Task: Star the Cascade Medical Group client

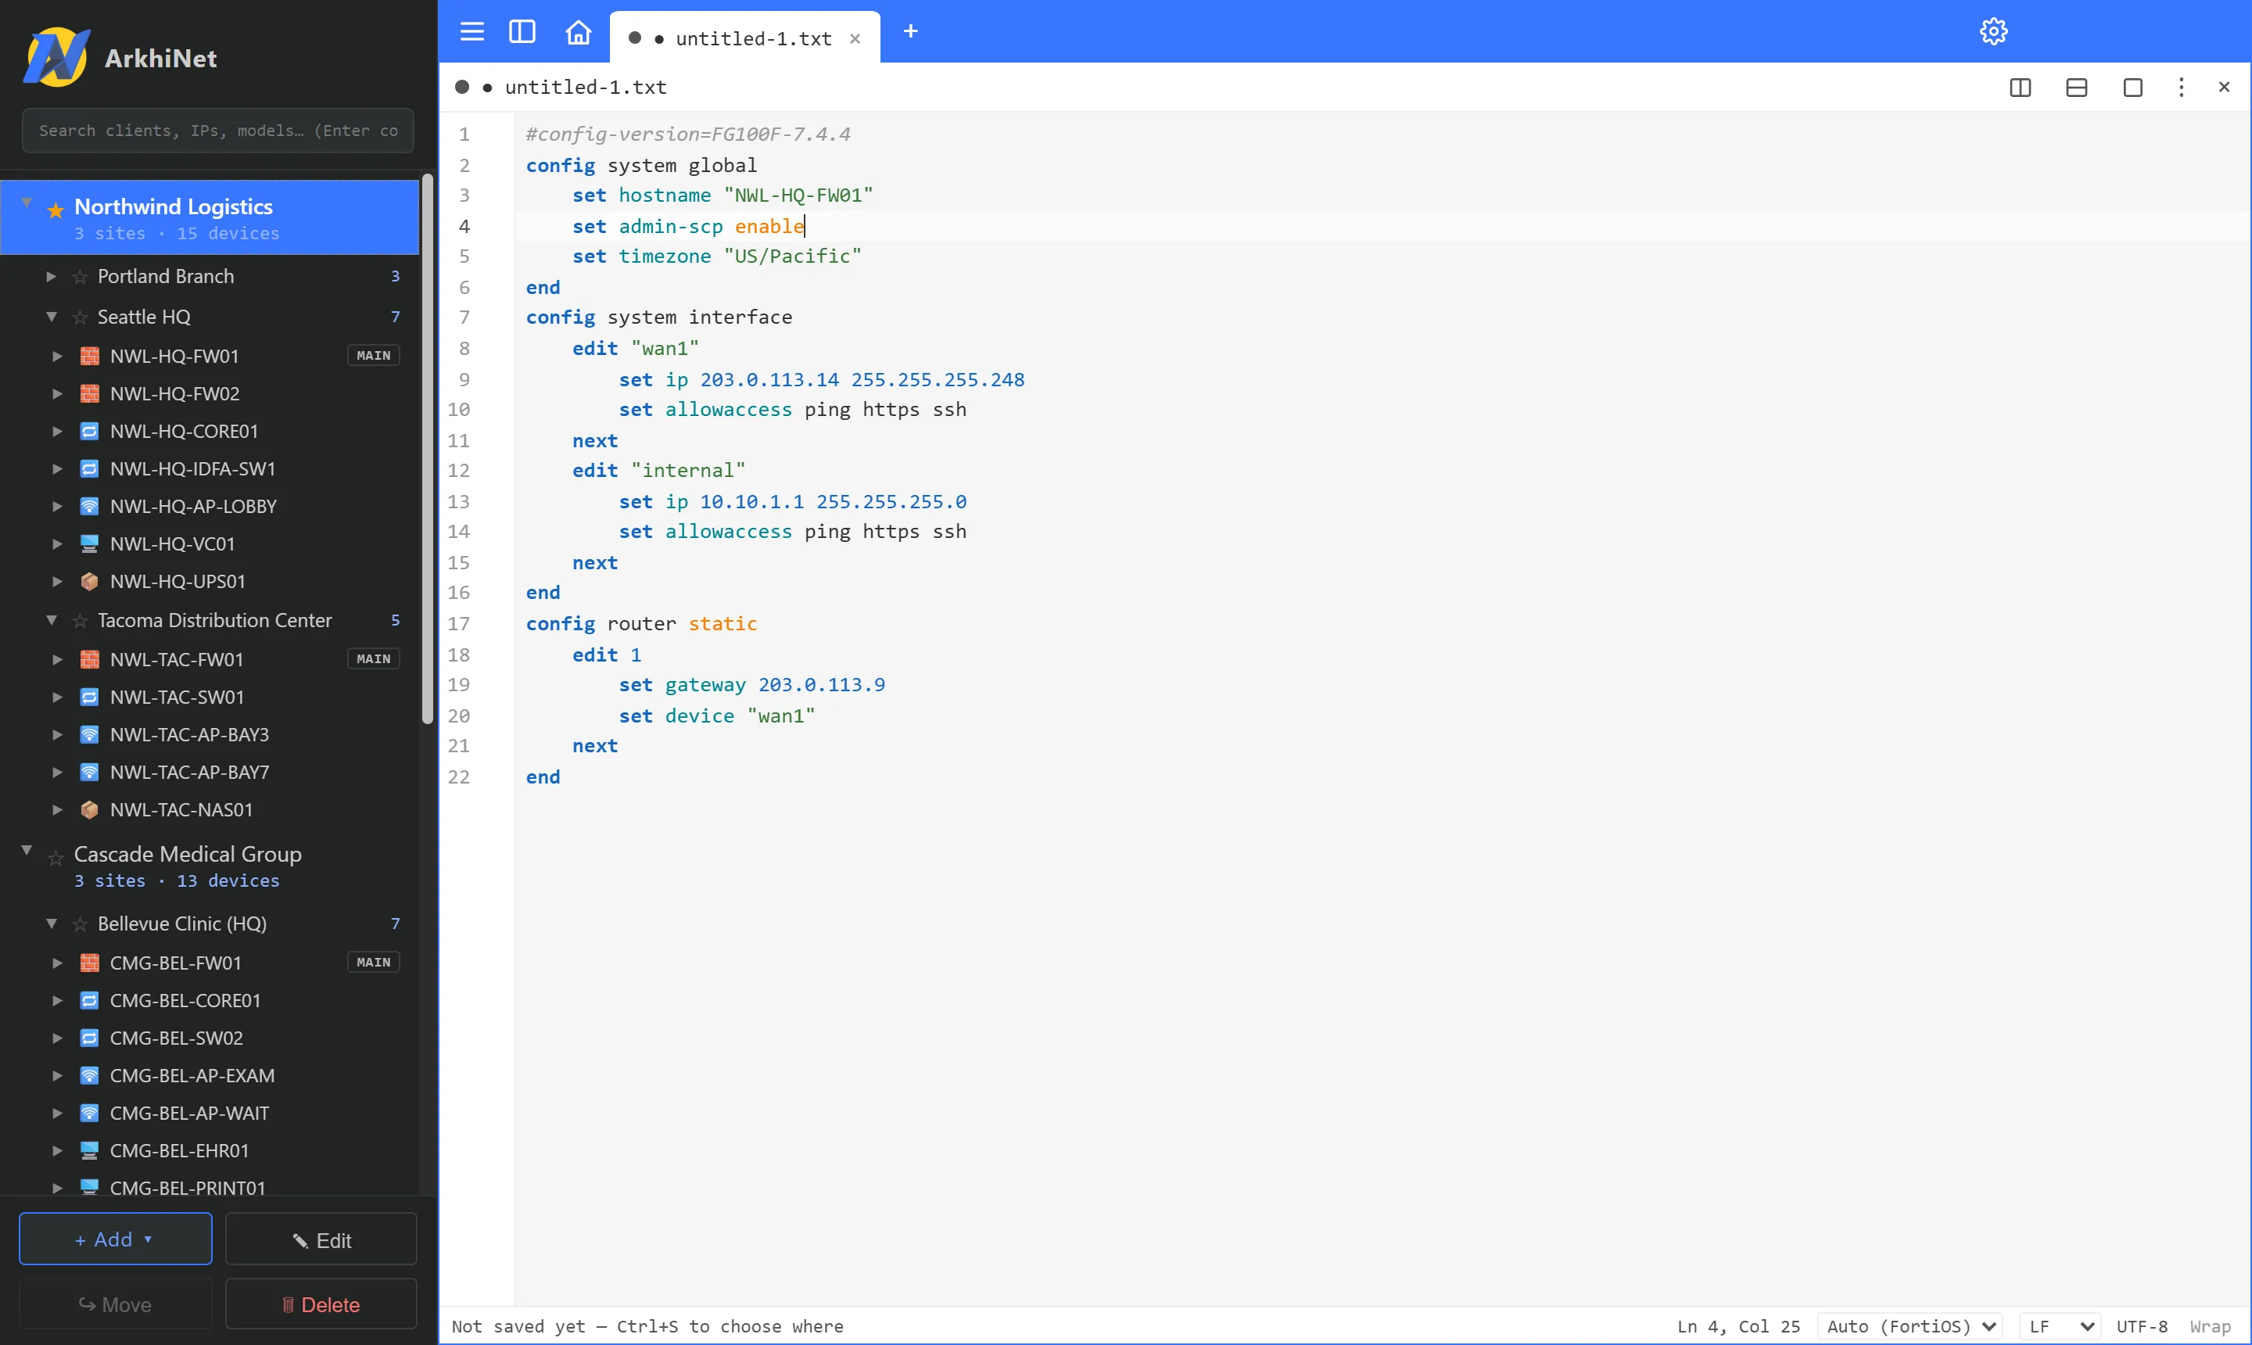Action: click(x=56, y=857)
